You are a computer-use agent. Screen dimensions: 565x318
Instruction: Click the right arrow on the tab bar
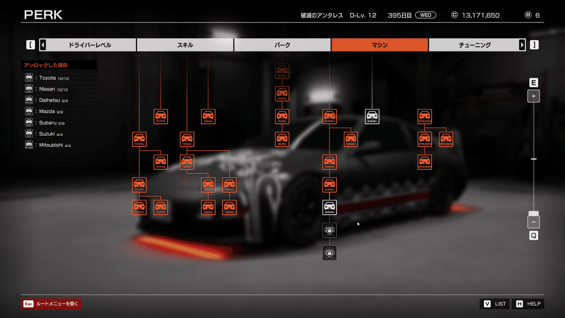point(522,45)
